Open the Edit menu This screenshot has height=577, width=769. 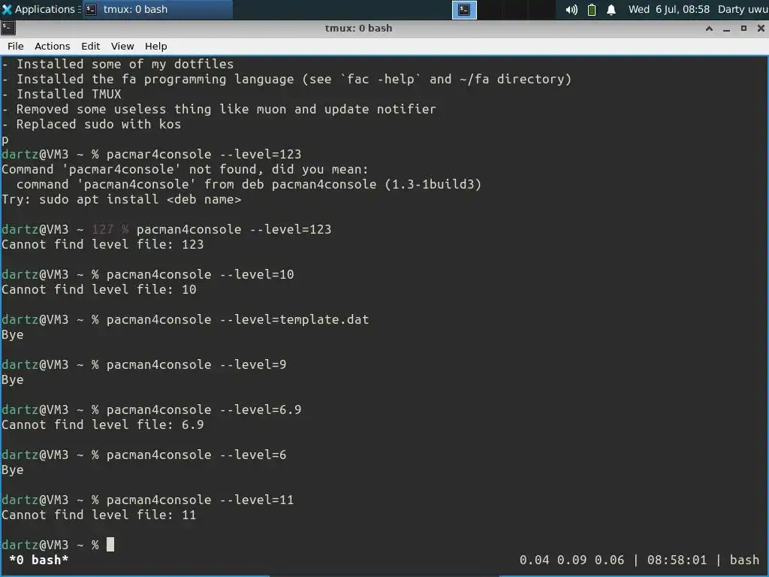[x=90, y=46]
